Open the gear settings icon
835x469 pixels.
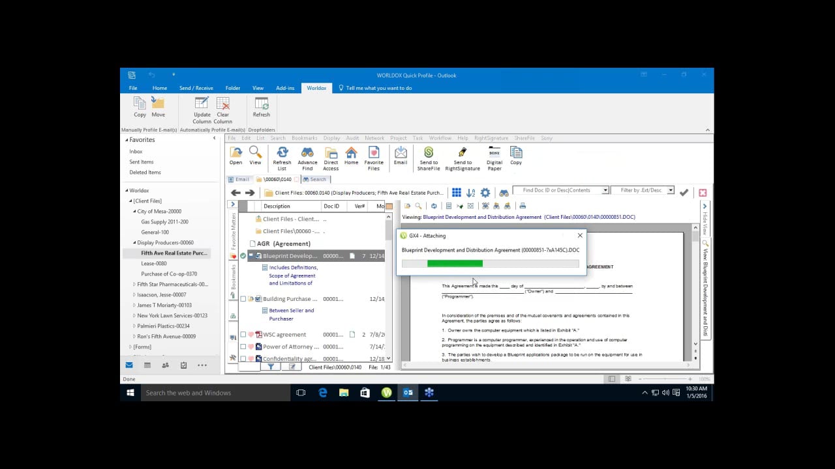point(485,193)
